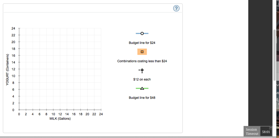
Task: Open the question mark help icon
Action: point(176,9)
